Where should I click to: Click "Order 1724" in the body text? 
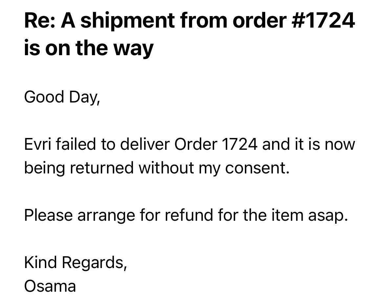[x=216, y=145]
